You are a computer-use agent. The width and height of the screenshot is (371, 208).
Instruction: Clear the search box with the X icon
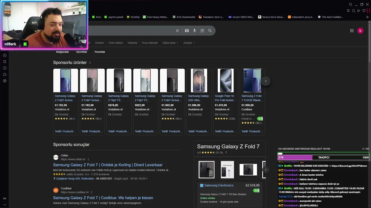[177, 31]
